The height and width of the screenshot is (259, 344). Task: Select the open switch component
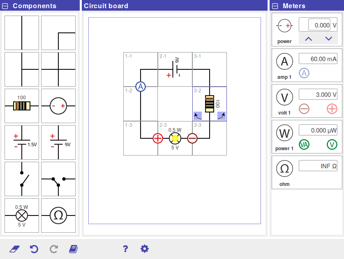22,179
